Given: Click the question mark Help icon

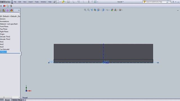Looking at the screenshot, I should click(x=173, y=2).
